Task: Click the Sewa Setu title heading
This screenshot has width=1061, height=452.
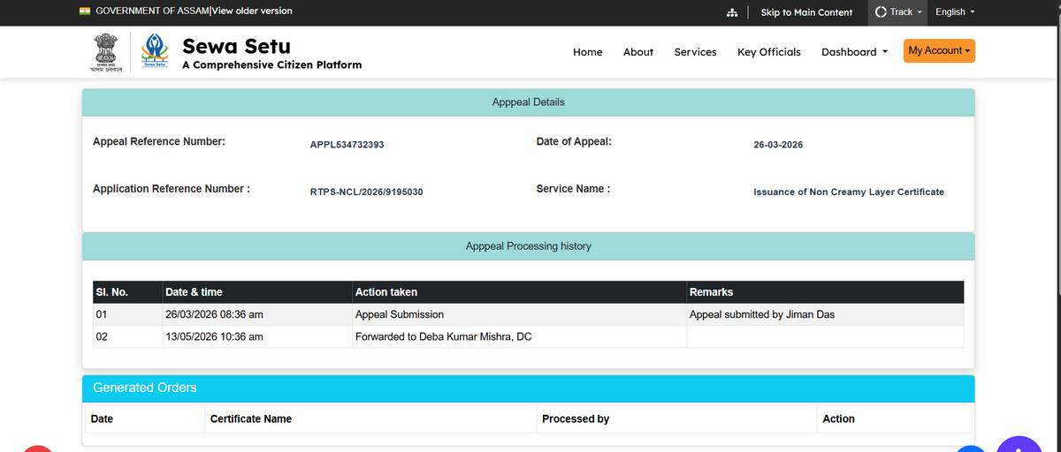Action: coord(236,46)
